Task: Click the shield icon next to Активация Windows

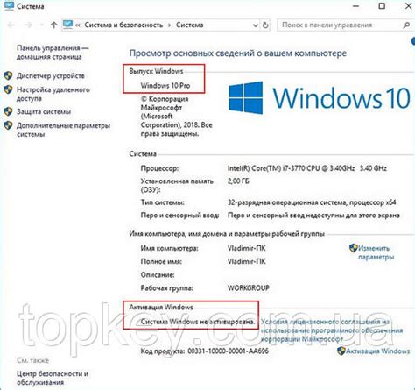Action: pos(341,351)
